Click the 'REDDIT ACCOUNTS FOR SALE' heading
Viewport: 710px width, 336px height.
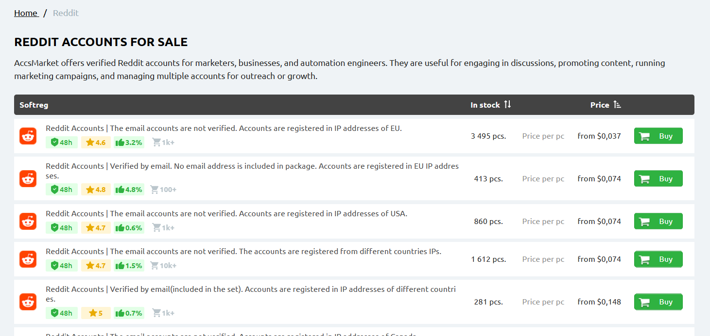click(101, 42)
